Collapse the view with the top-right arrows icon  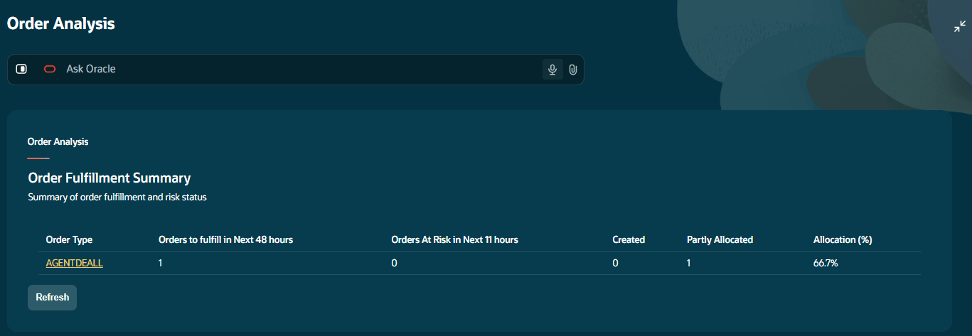(960, 27)
